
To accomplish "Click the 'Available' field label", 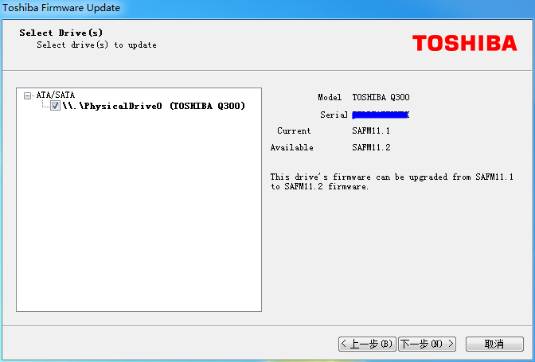I will pos(291,148).
